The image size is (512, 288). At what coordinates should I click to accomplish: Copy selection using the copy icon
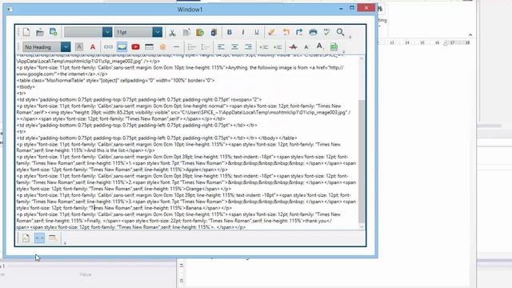coord(186,32)
